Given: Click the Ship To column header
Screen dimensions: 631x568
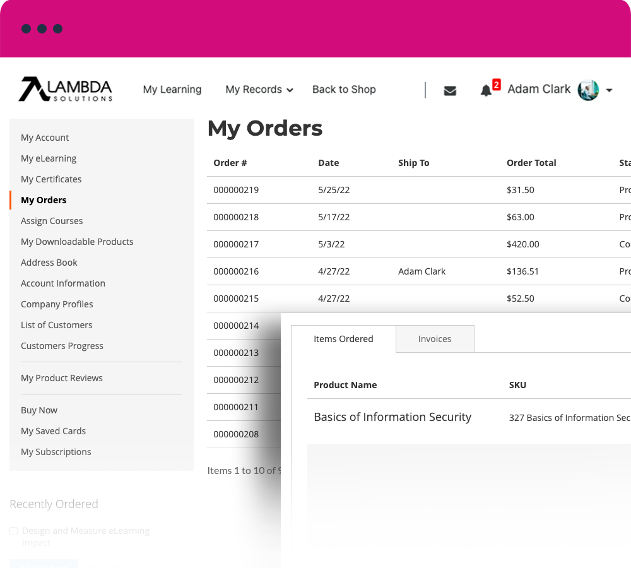Looking at the screenshot, I should pyautogui.click(x=414, y=163).
